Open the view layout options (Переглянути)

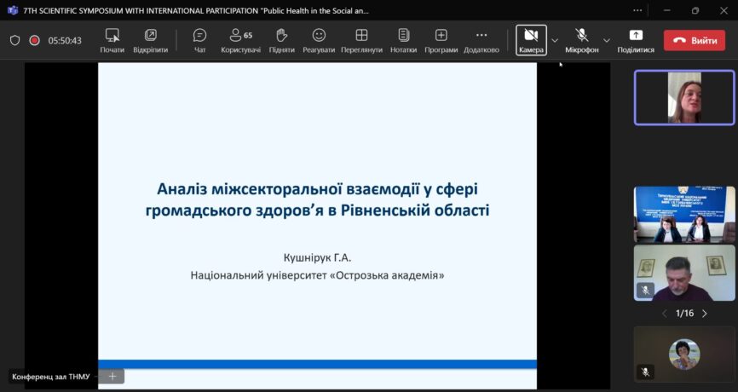coord(361,39)
